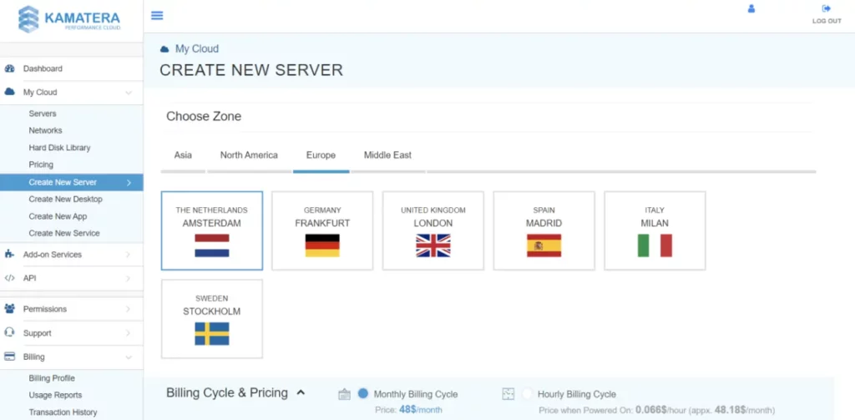Click the Kamatera logo
Image resolution: width=855 pixels, height=420 pixels.
pyautogui.click(x=69, y=19)
